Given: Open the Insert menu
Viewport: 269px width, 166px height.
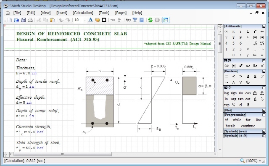Looking at the screenshot, I should (62, 13).
